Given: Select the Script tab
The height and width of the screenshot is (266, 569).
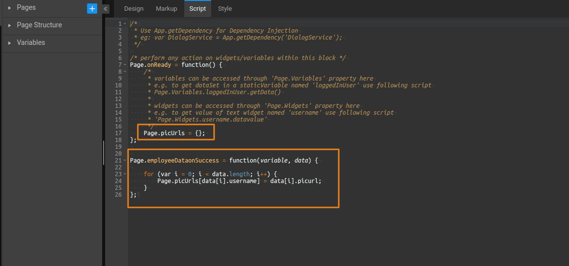Looking at the screenshot, I should tap(197, 9).
